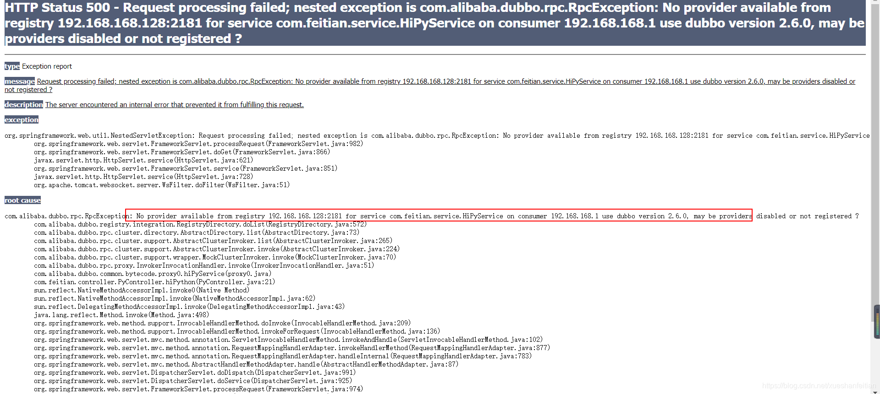The width and height of the screenshot is (880, 394).
Task: Click the 'NestedServletException' stack trace line
Action: pos(437,135)
